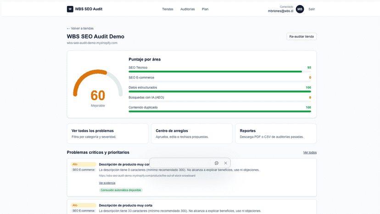The width and height of the screenshot is (380, 214).
Task: Click the comment bubble icon in floating toolbar
Action: click(x=217, y=163)
